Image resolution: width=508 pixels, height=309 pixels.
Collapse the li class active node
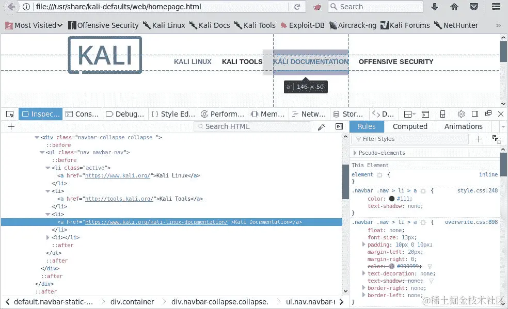pos(47,168)
